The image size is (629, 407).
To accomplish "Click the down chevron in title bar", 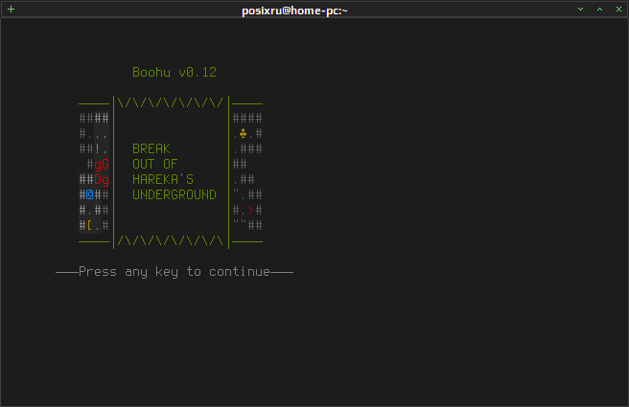I will [580, 10].
